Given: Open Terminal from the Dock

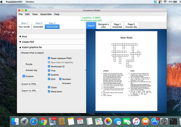Looking at the screenshot, I should pyautogui.click(x=173, y=121).
